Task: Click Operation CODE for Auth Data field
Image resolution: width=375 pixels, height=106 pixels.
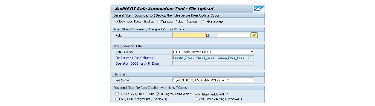Action: [213, 63]
